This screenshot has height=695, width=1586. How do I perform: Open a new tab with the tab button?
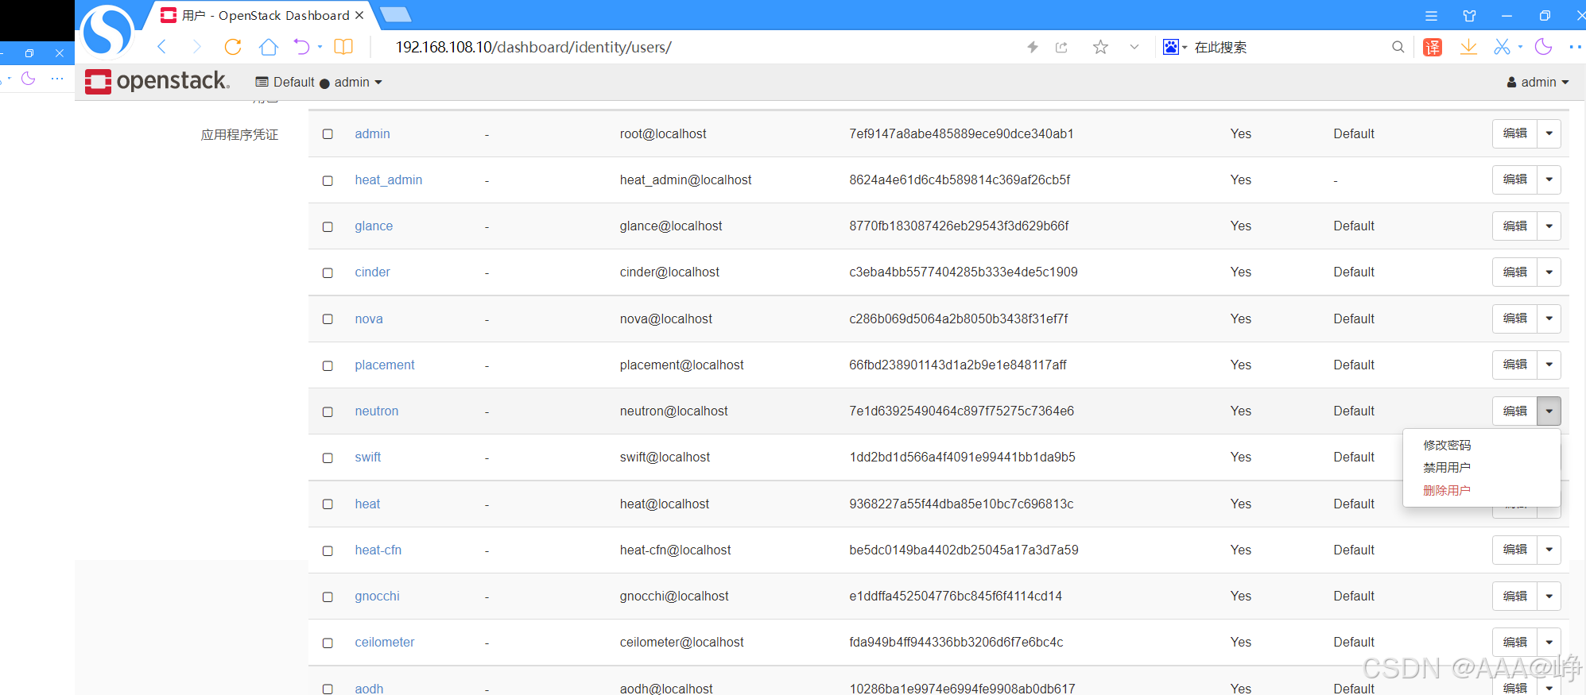tap(395, 14)
